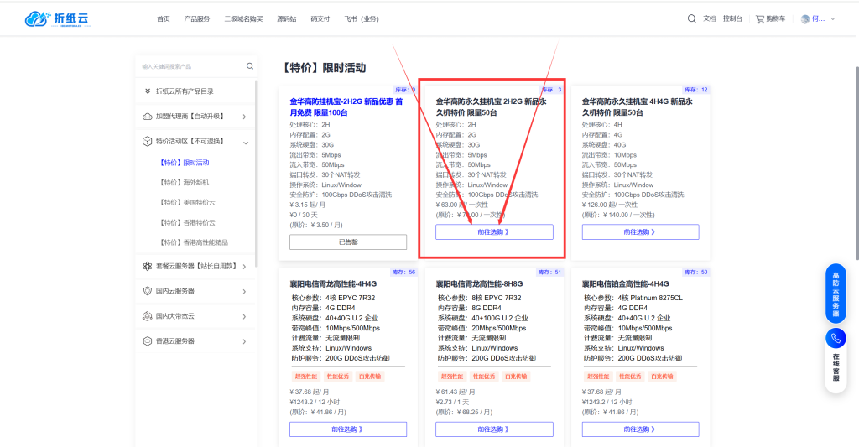Click 库存: 50 stock badge
This screenshot has height=447, width=859.
(x=695, y=272)
